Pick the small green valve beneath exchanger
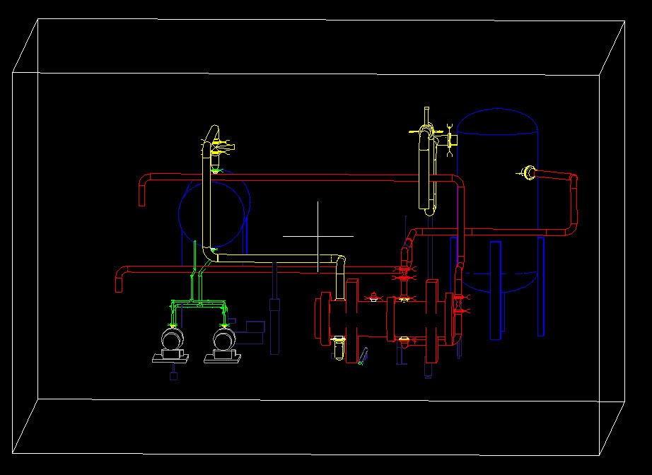This screenshot has height=475, width=652. click(363, 356)
